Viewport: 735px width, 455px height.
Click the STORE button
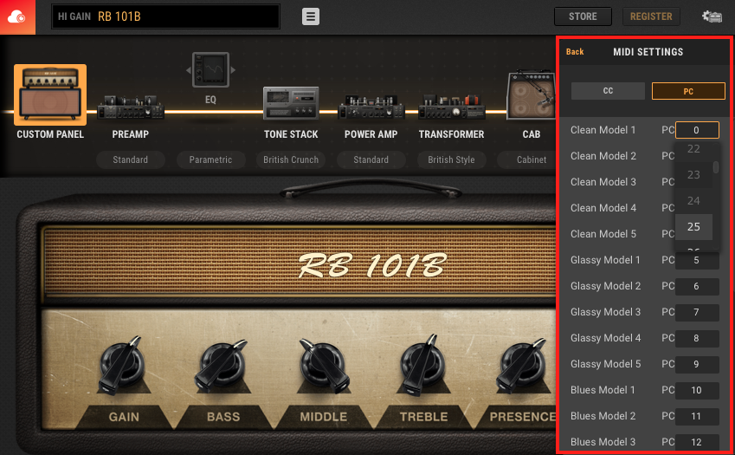583,16
